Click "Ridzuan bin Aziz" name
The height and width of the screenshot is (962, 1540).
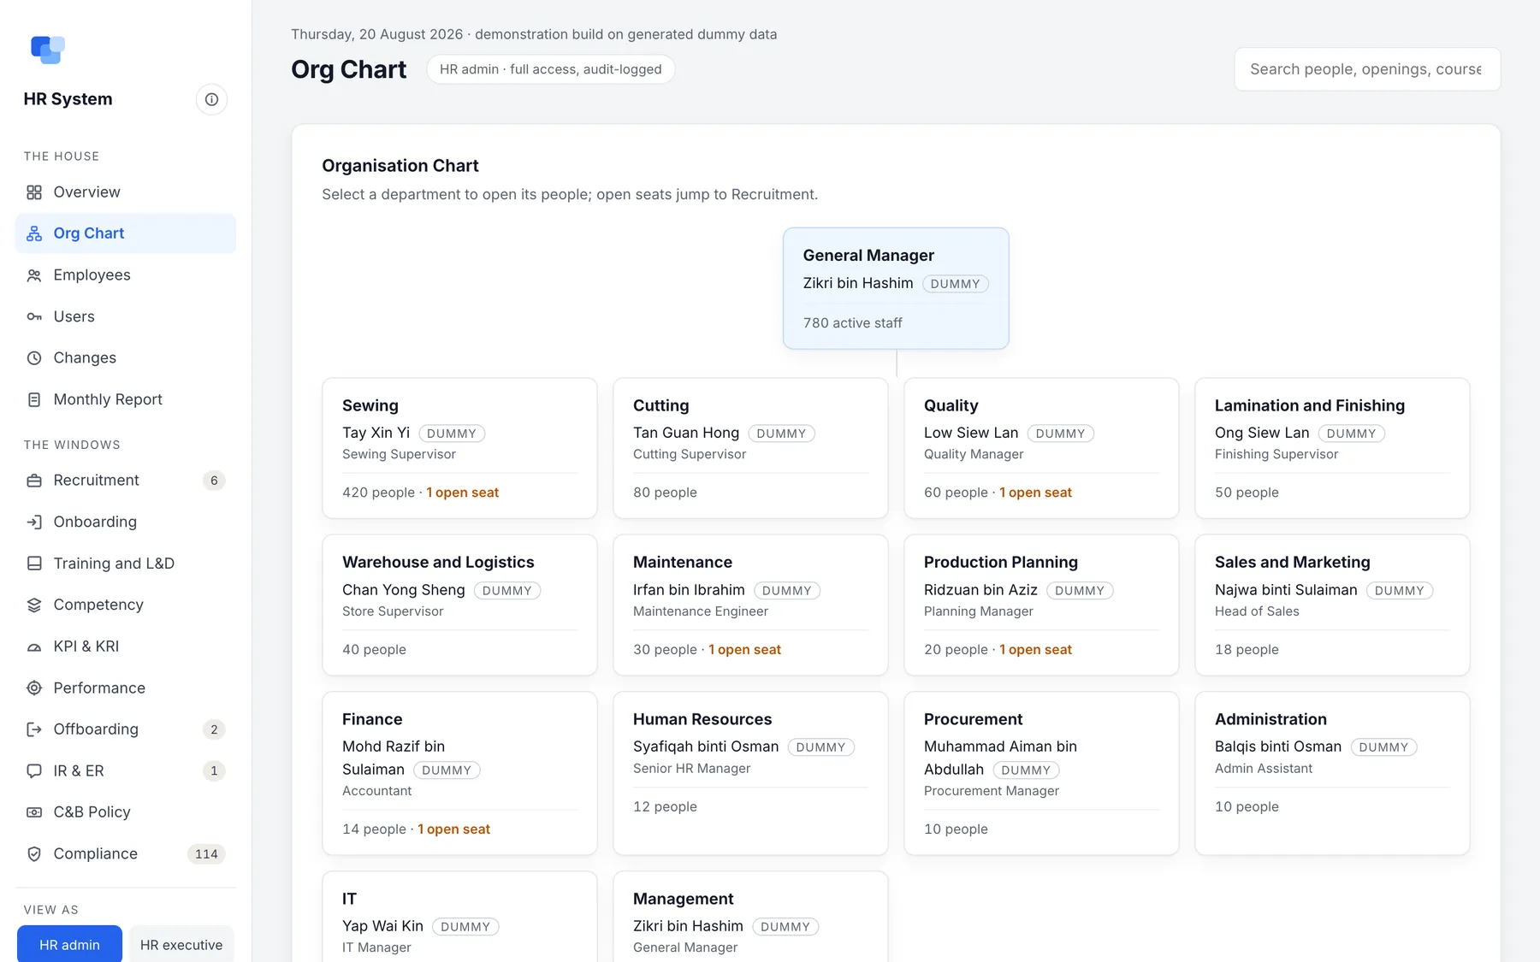980,590
